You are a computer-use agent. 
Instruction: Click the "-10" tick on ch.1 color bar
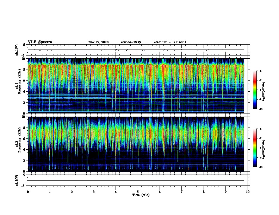click(260, 109)
